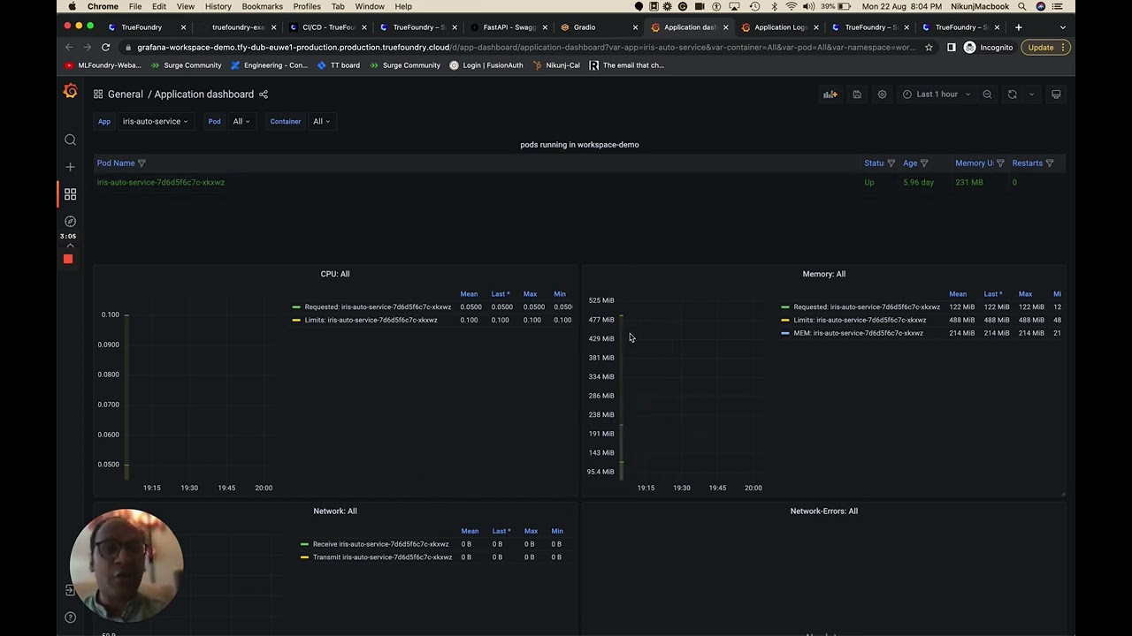Screen dimensions: 1132x636
Task: Save the dashboard with the save icon
Action: [857, 95]
